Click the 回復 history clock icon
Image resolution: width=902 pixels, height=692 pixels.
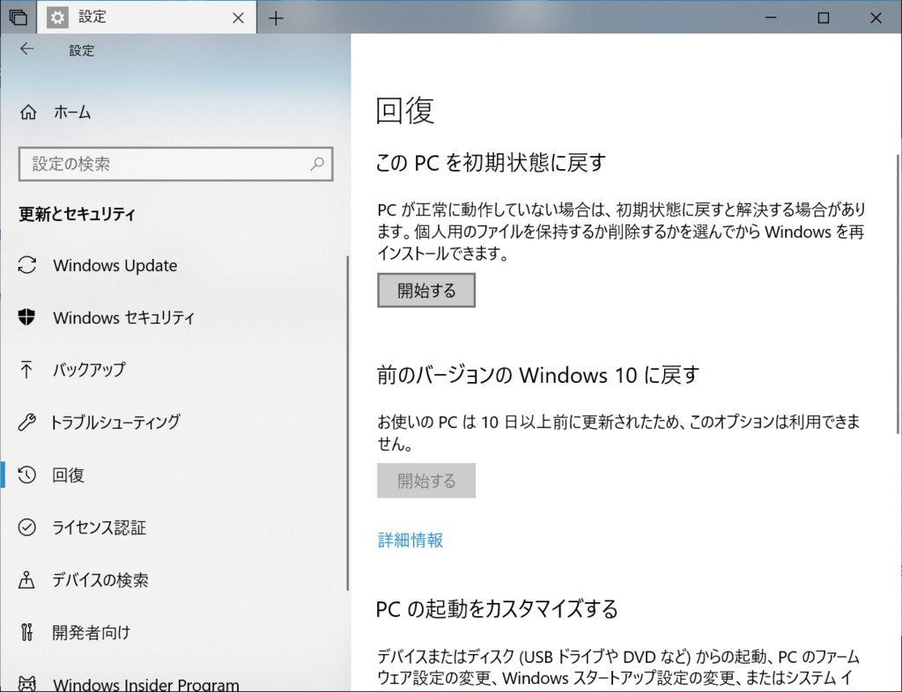point(27,475)
